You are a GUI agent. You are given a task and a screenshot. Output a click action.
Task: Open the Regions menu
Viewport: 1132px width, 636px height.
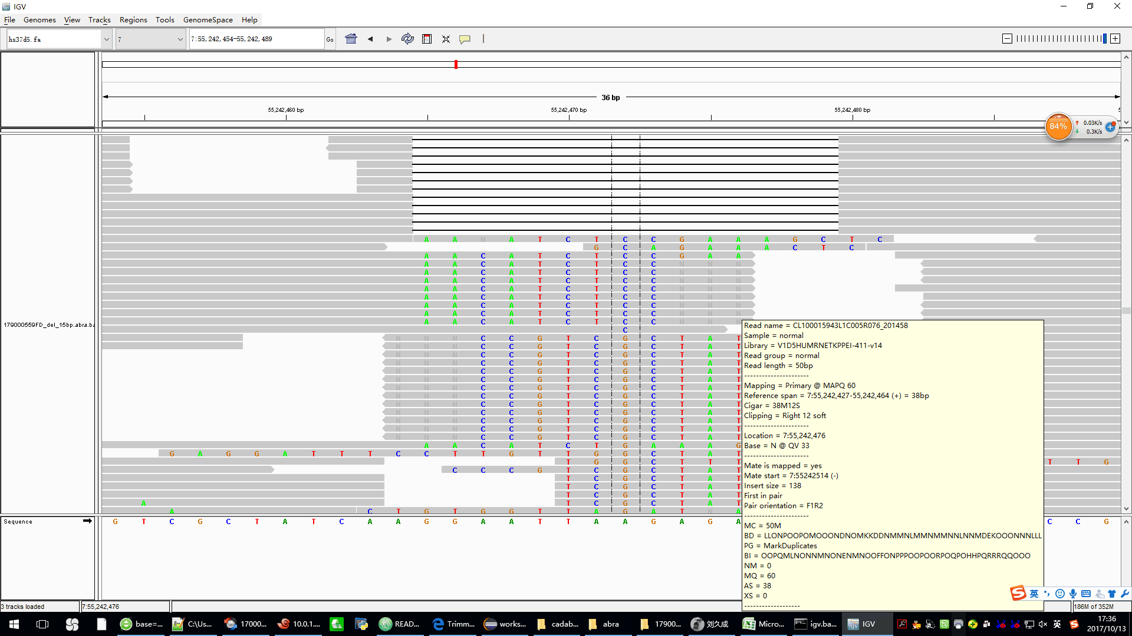[133, 19]
